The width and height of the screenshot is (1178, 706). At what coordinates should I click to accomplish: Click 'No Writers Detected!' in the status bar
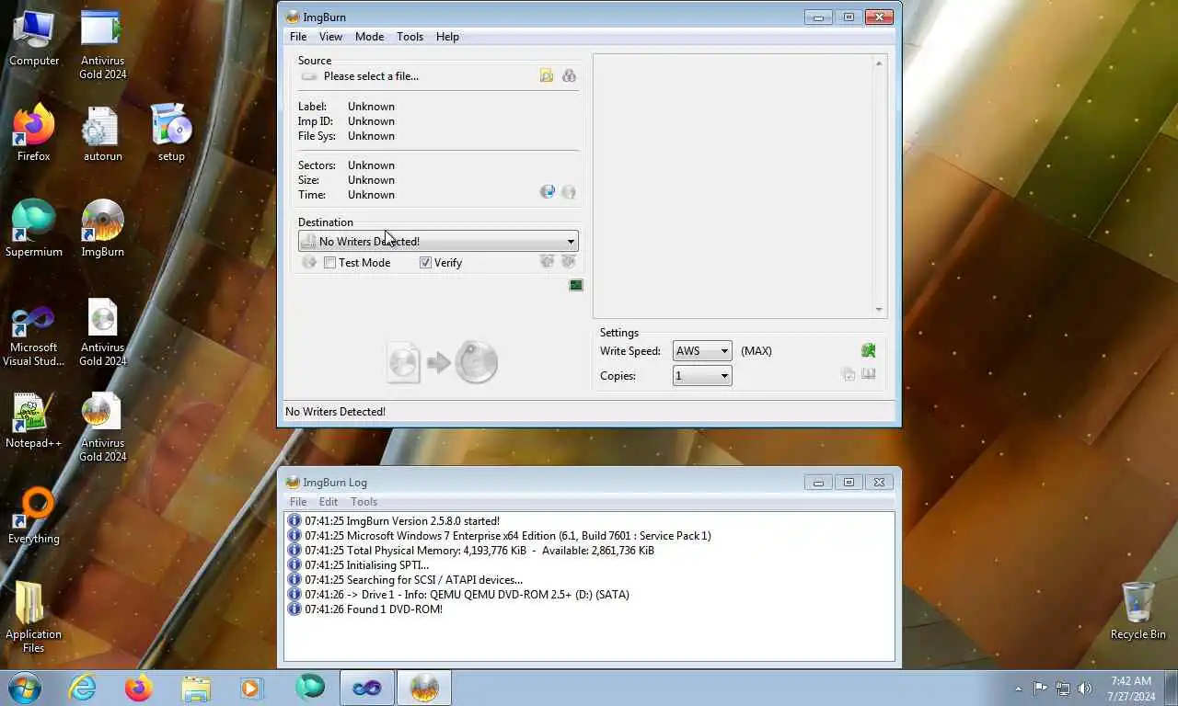pos(335,412)
